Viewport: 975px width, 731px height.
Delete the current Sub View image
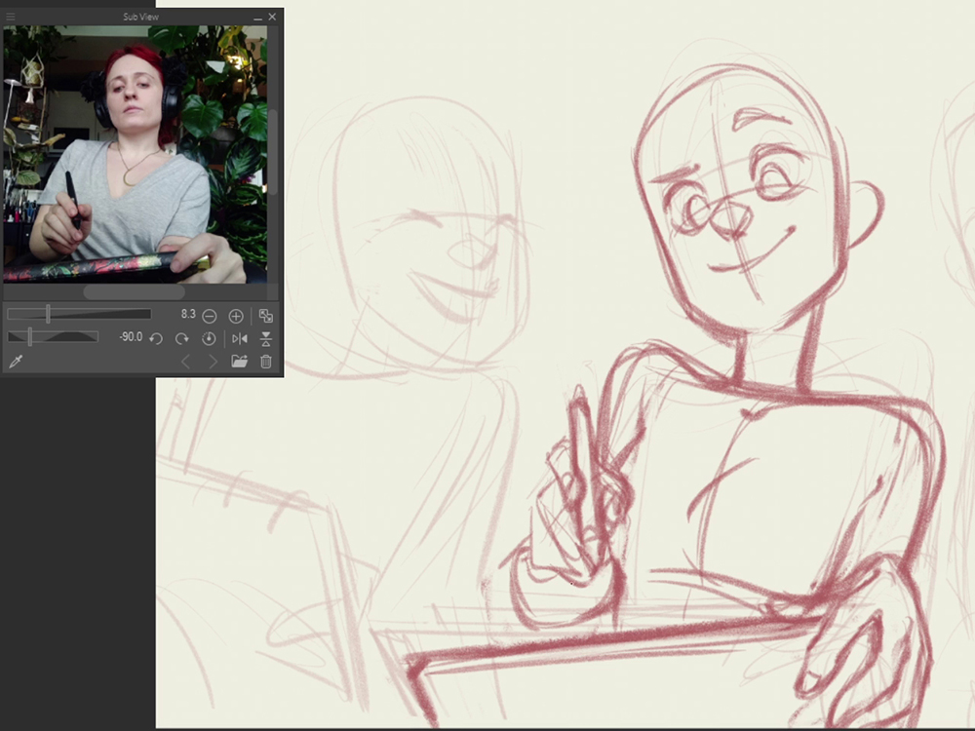[x=265, y=362]
